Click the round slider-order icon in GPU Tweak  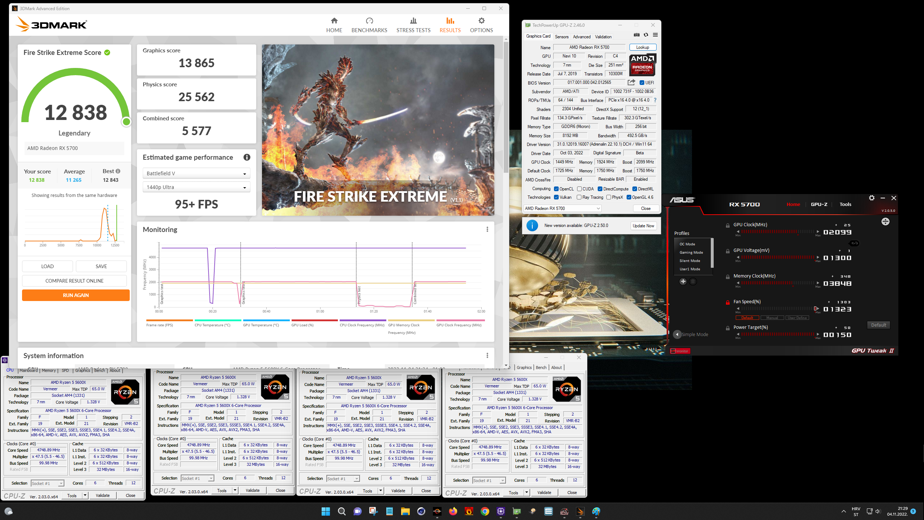tap(885, 222)
